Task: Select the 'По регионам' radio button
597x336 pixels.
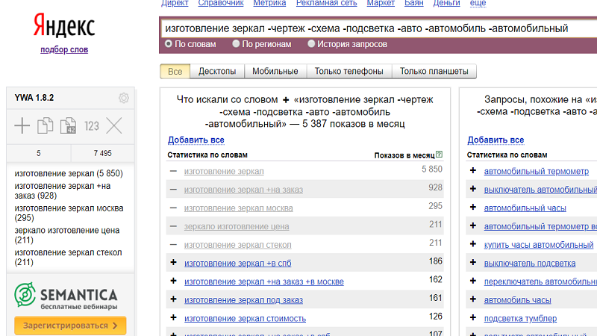Action: 236,44
